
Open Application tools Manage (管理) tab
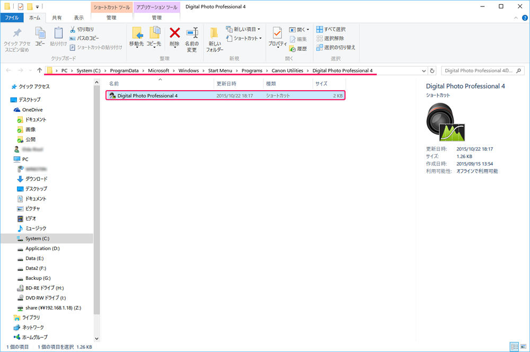pos(156,17)
